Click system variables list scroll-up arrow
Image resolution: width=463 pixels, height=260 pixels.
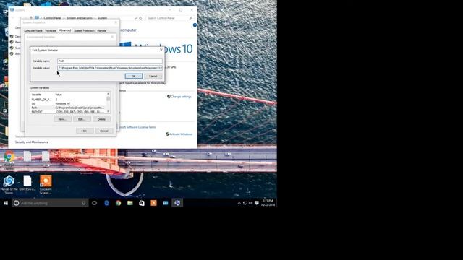coord(108,94)
